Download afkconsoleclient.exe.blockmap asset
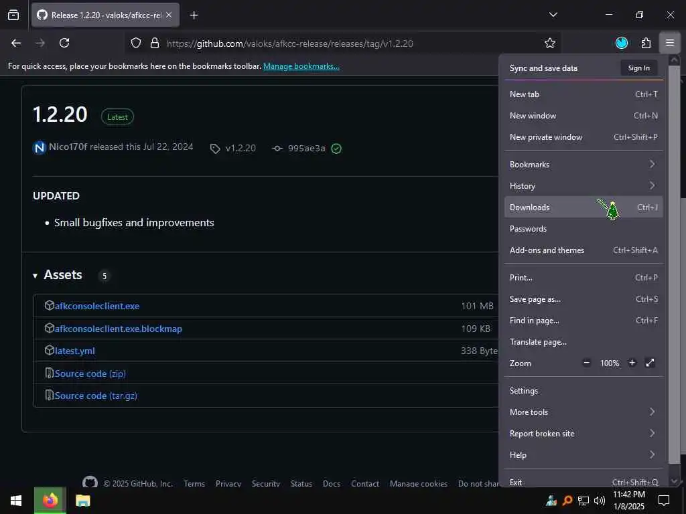This screenshot has width=686, height=514. point(118,329)
